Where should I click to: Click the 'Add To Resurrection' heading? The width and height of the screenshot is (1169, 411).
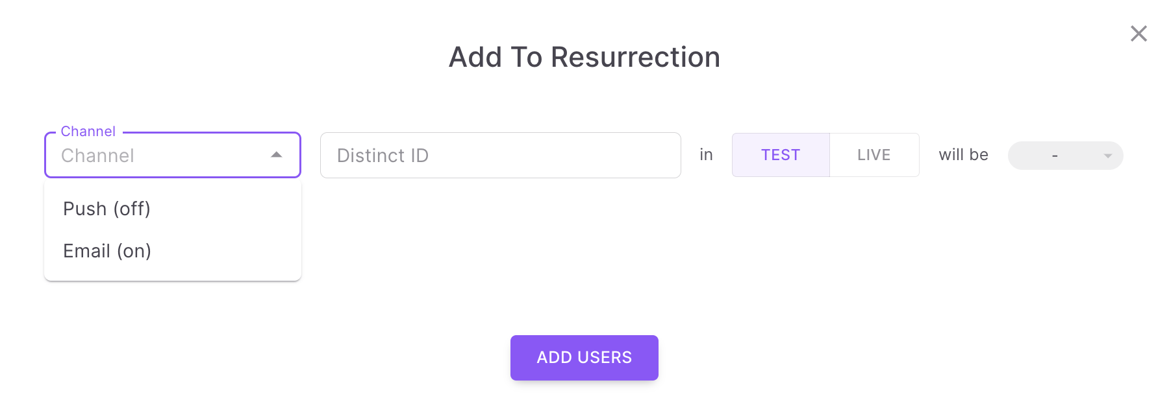tap(584, 57)
